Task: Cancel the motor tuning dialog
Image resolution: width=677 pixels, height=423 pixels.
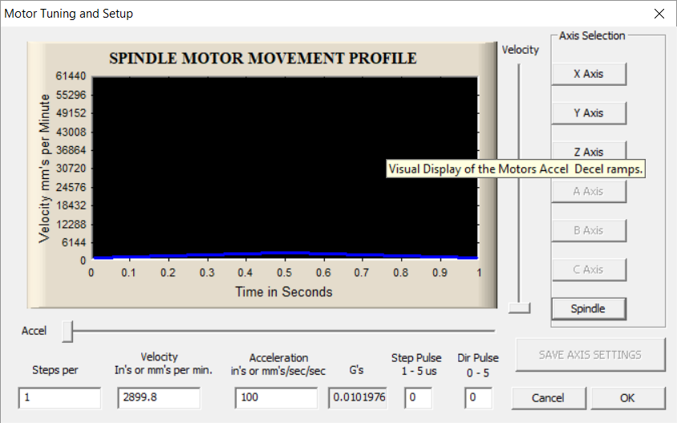Action: 548,398
